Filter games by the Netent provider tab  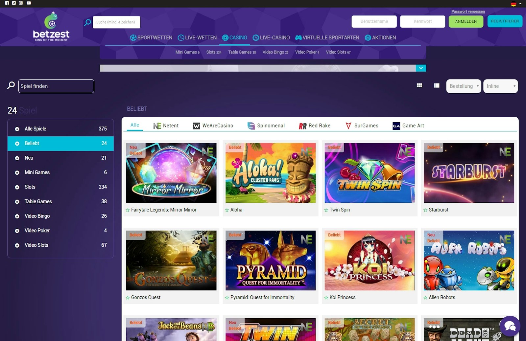point(166,125)
